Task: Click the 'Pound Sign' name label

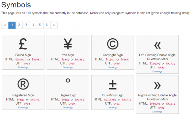Action: tap(23, 55)
